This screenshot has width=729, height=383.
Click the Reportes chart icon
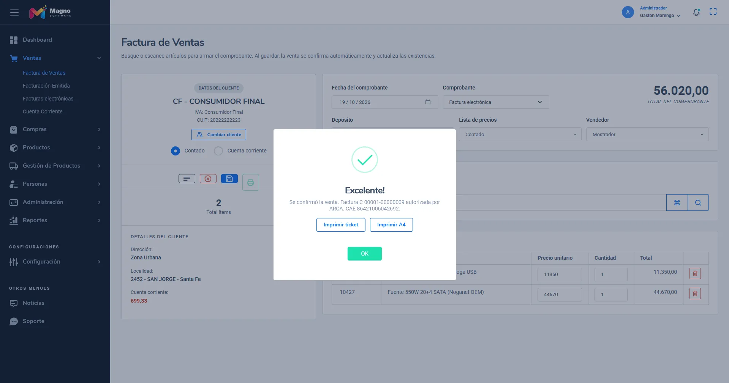[14, 220]
